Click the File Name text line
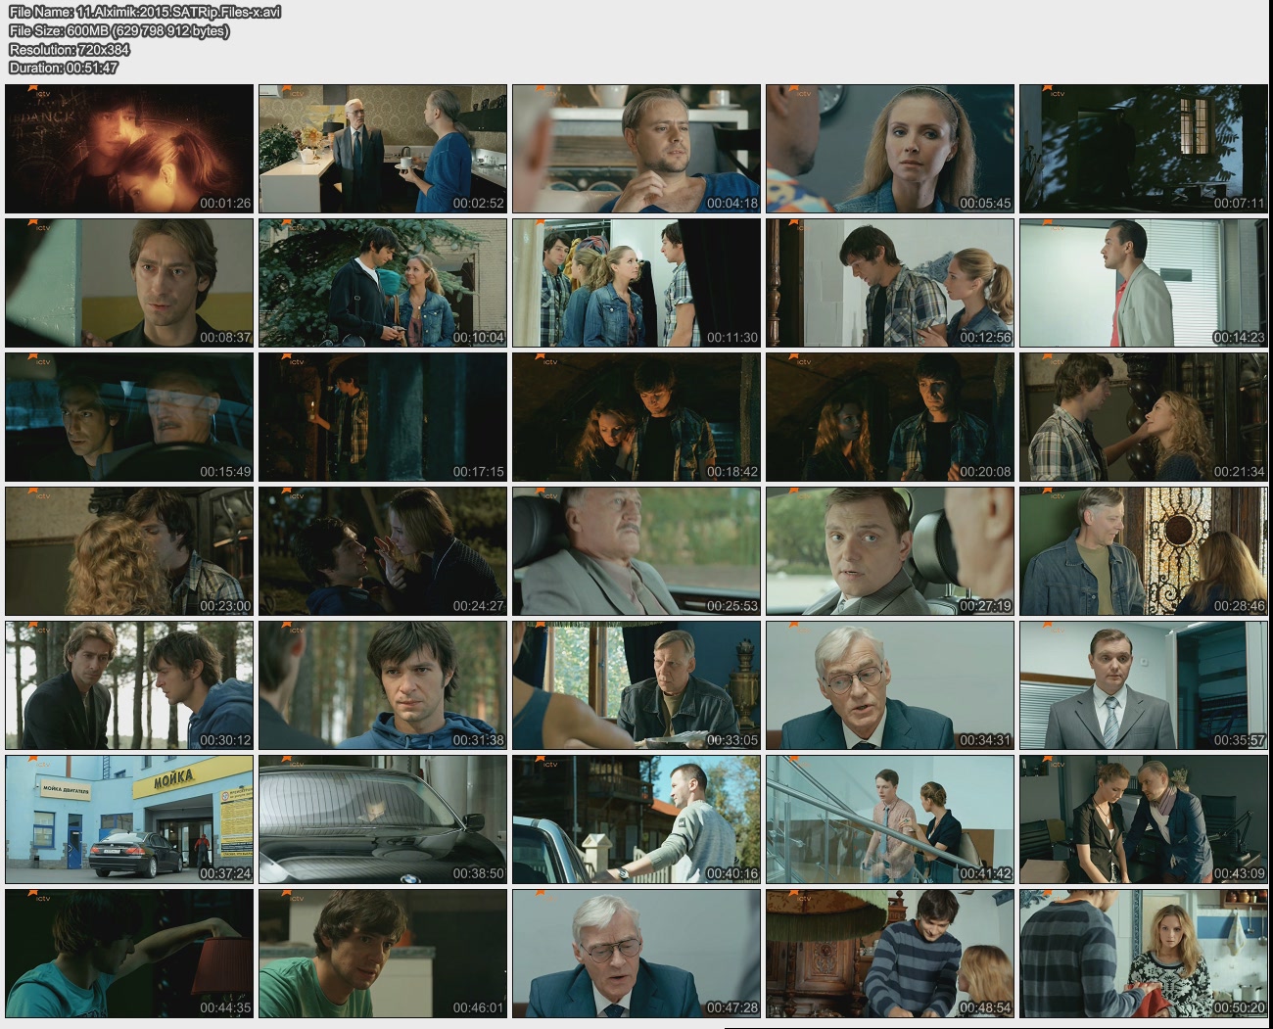The width and height of the screenshot is (1273, 1029). coord(145,12)
